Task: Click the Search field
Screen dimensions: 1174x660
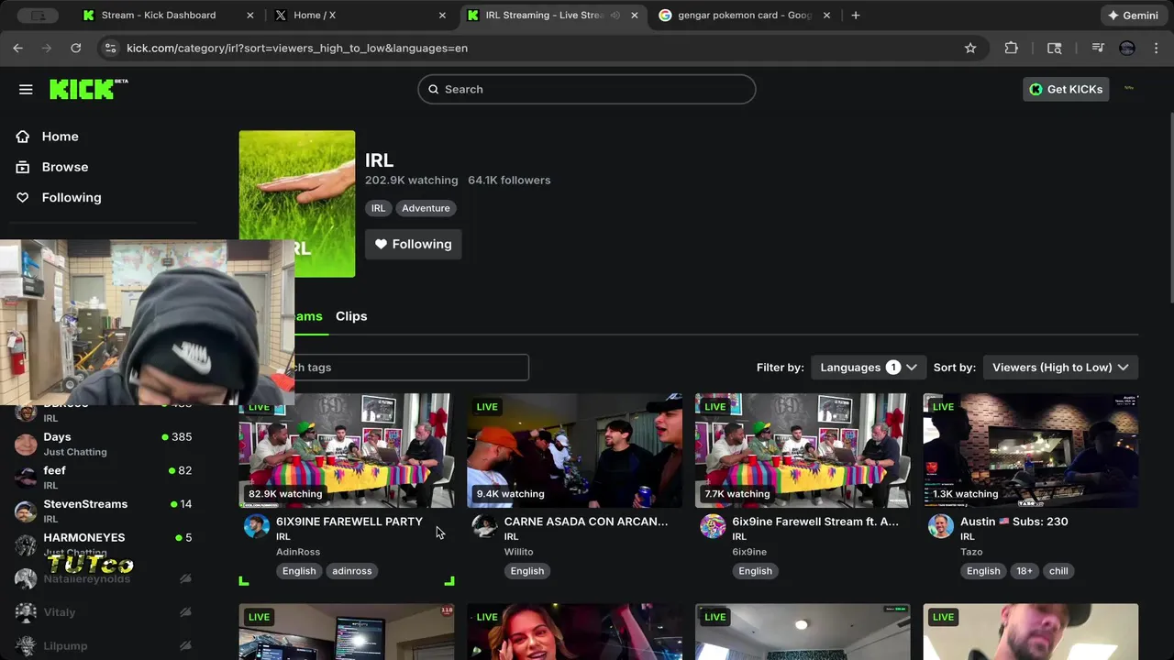Action: click(587, 89)
